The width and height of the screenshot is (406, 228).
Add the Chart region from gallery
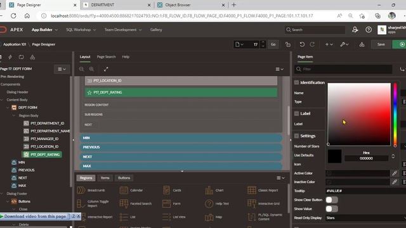(214, 190)
